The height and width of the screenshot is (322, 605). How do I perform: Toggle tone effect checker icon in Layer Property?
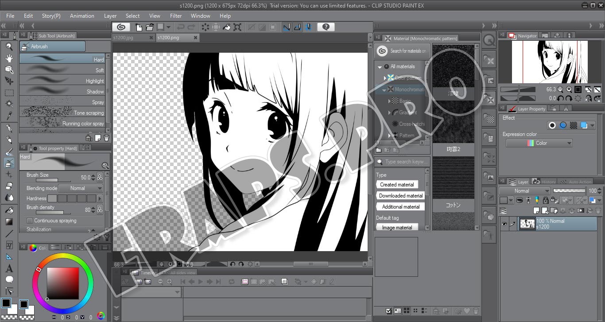[x=574, y=125]
